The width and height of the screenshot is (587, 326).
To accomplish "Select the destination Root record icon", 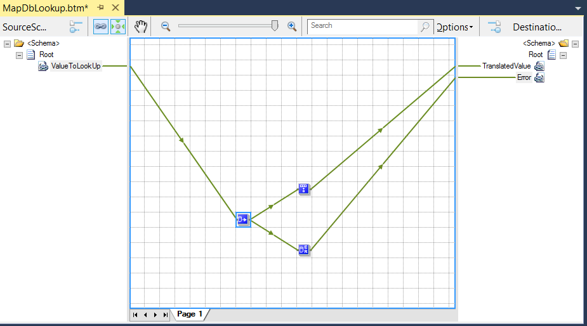I will tap(552, 55).
